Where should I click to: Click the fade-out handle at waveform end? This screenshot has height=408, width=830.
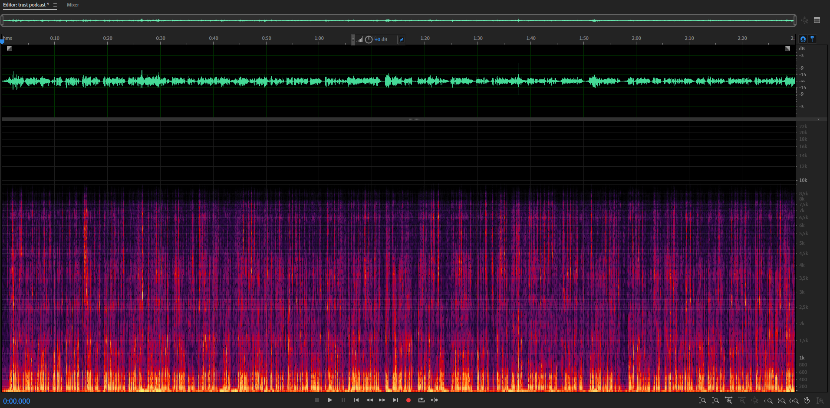pos(787,49)
